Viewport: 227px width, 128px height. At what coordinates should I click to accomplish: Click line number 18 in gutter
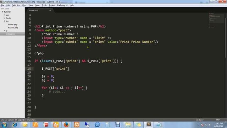[x=29, y=69]
